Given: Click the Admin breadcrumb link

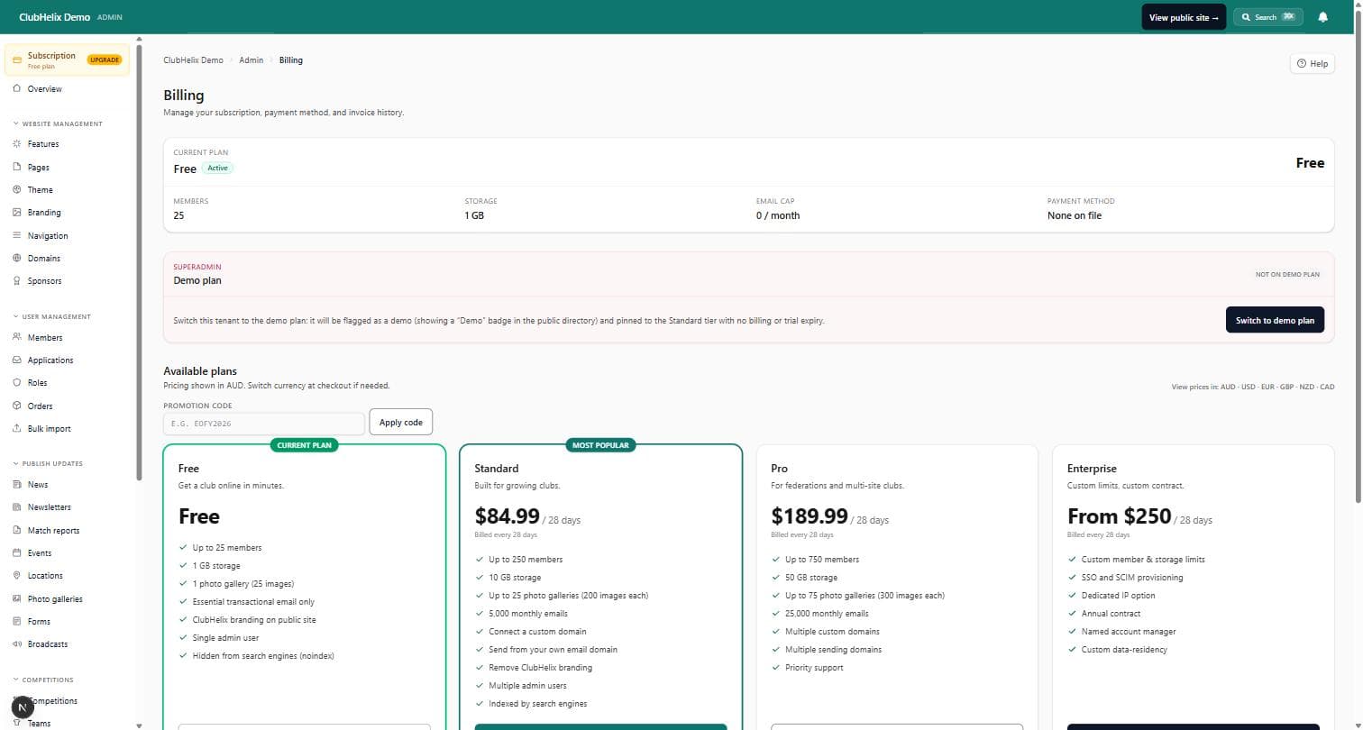Looking at the screenshot, I should (252, 60).
